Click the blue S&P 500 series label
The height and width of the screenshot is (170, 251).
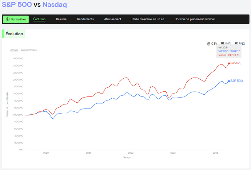[236, 81]
